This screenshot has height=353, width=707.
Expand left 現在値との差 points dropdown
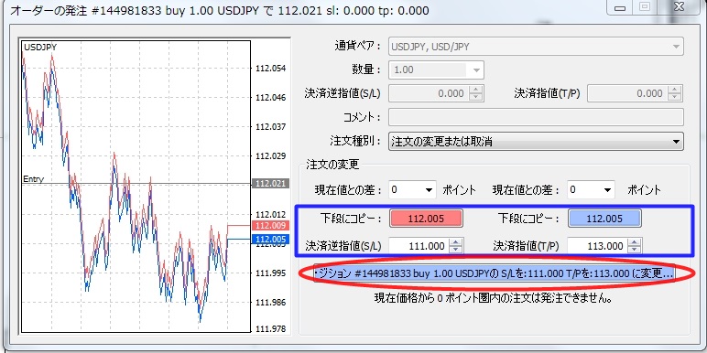click(x=412, y=189)
